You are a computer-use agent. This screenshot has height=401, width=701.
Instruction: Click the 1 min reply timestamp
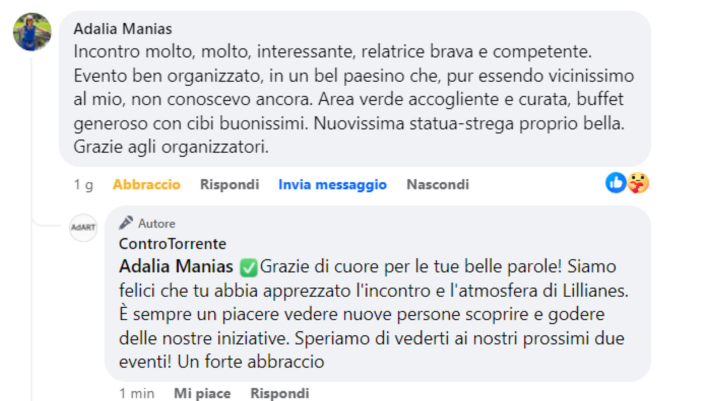pyautogui.click(x=137, y=393)
